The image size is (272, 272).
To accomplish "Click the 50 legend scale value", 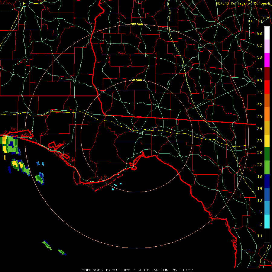I will point(260,81).
